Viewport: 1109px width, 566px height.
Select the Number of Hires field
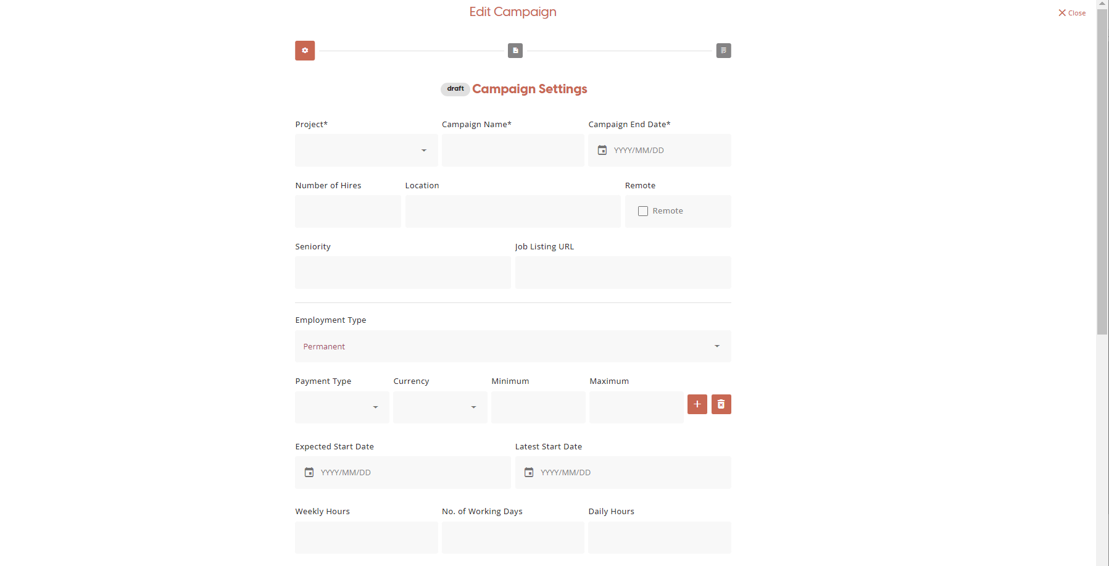coord(347,212)
